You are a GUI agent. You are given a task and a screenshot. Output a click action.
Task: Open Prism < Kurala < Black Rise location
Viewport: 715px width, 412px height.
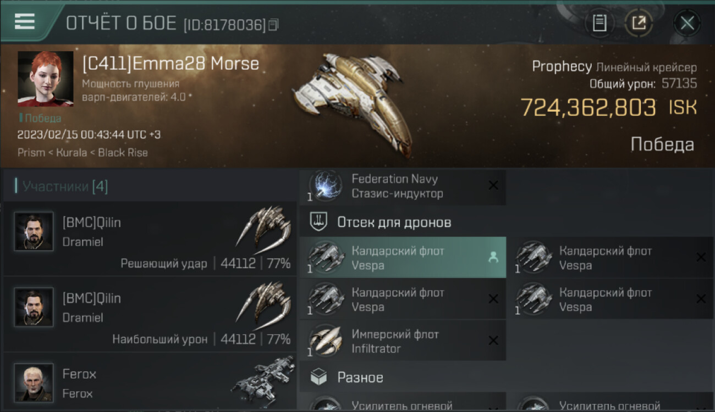[x=82, y=153]
